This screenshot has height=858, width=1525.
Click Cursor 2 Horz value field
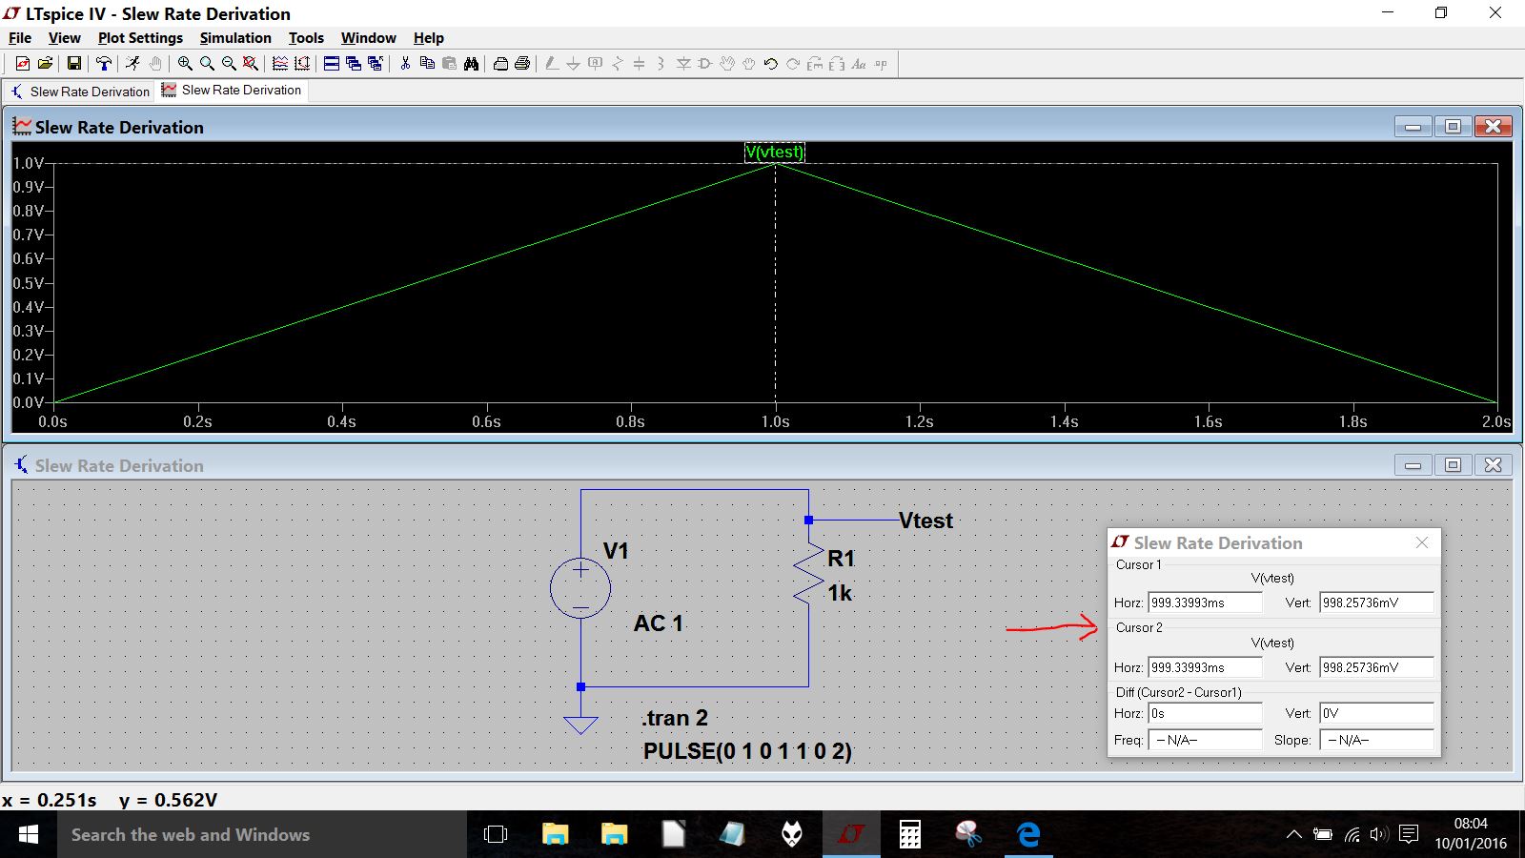click(x=1205, y=667)
